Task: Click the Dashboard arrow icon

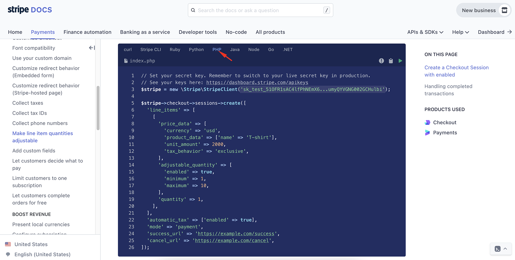Action: point(509,32)
